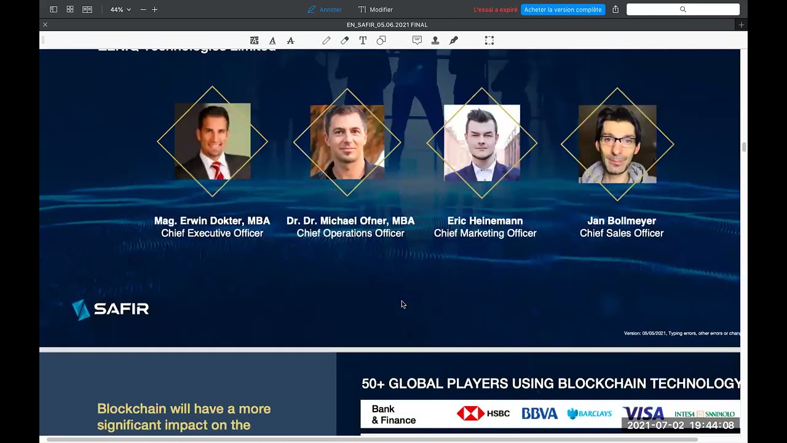Click the Chief Executive Officer title
This screenshot has width=787, height=443.
[212, 233]
